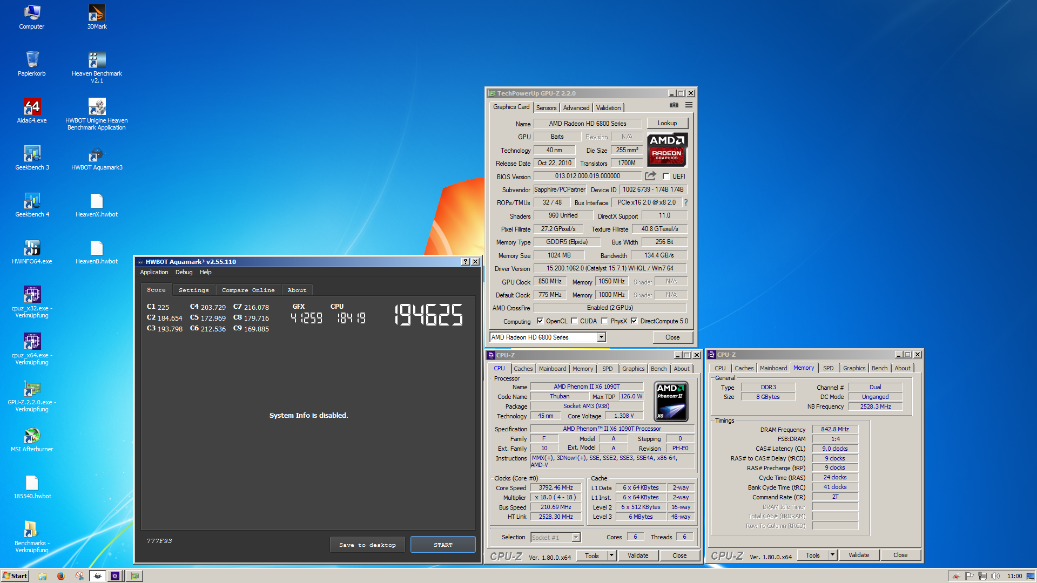Open Windows Explorer from the taskbar
The image size is (1037, 583).
(43, 576)
